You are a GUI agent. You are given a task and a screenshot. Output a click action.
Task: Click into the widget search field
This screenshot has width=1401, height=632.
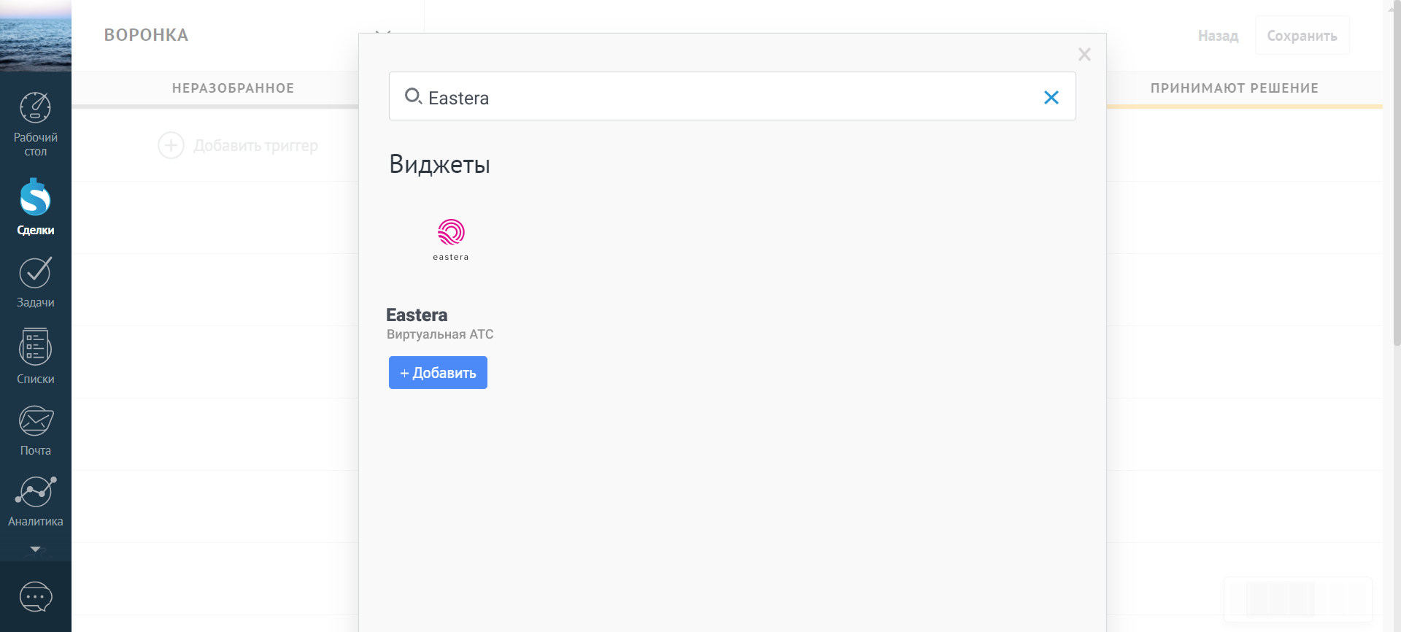730,97
